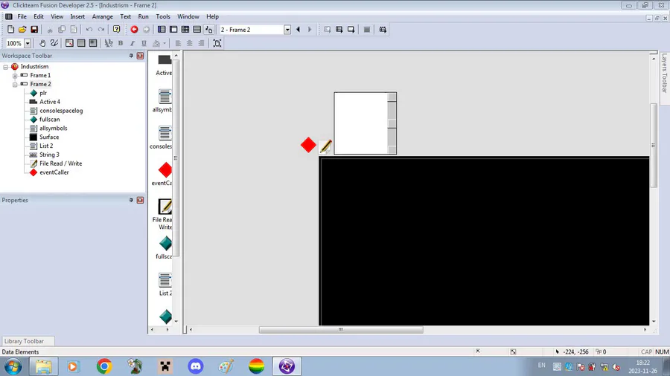Redo the last undone action

point(100,30)
